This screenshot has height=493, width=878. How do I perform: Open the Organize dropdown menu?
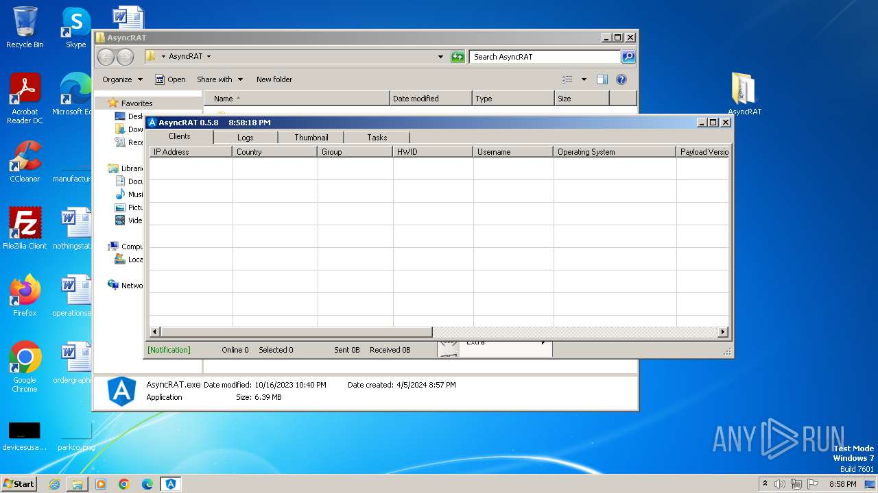tap(123, 79)
